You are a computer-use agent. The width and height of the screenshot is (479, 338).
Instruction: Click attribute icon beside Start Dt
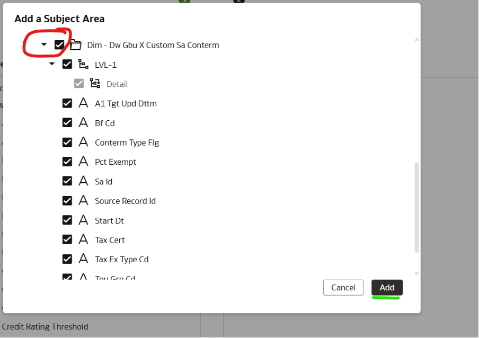coord(83,220)
